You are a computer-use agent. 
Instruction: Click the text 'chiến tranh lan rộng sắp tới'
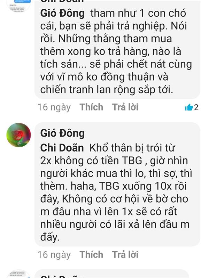click(107, 90)
